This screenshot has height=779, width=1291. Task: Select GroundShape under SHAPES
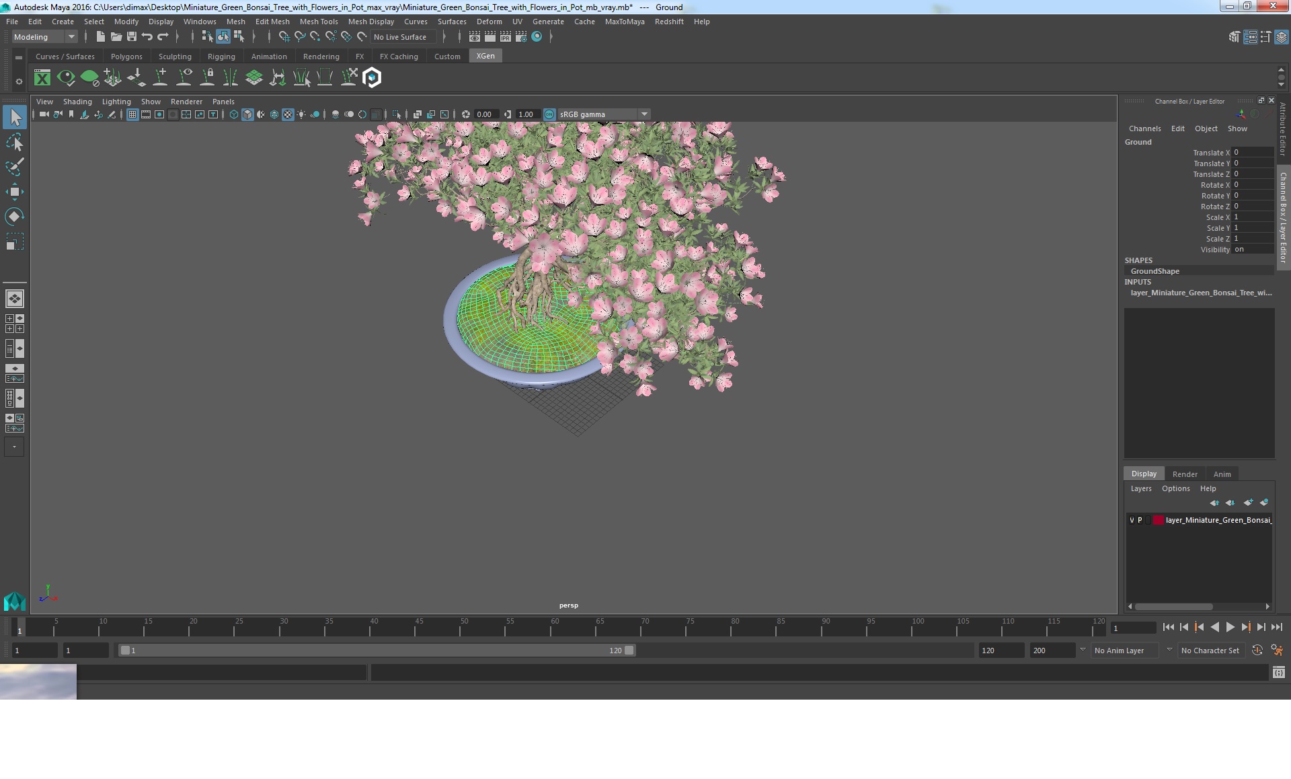(x=1155, y=271)
